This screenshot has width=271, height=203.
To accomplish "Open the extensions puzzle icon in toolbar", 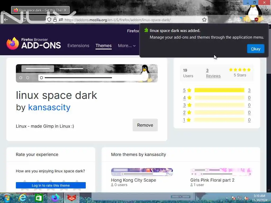I will [x=247, y=20].
